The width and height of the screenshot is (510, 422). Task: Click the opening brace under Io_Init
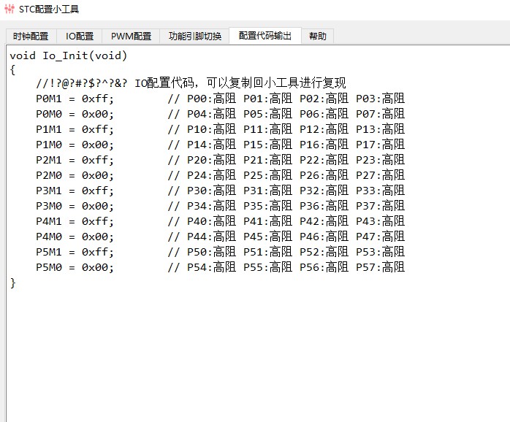click(12, 69)
